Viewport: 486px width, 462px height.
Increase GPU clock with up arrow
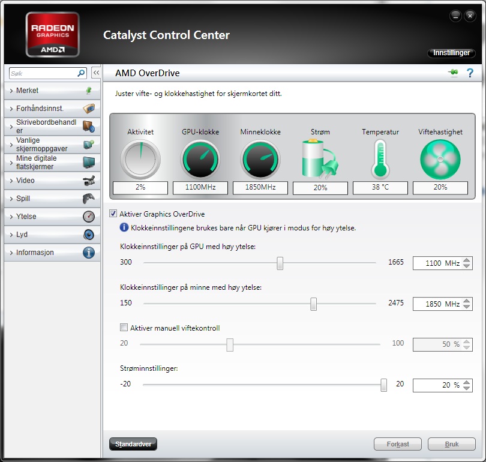tap(466, 260)
